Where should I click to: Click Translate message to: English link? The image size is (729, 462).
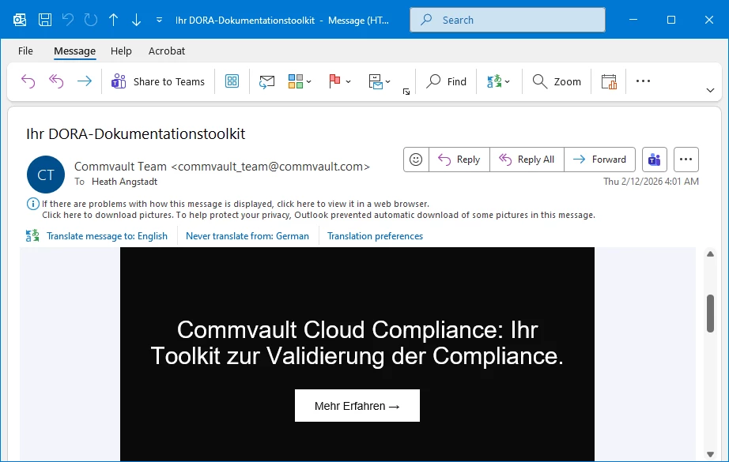coord(107,236)
